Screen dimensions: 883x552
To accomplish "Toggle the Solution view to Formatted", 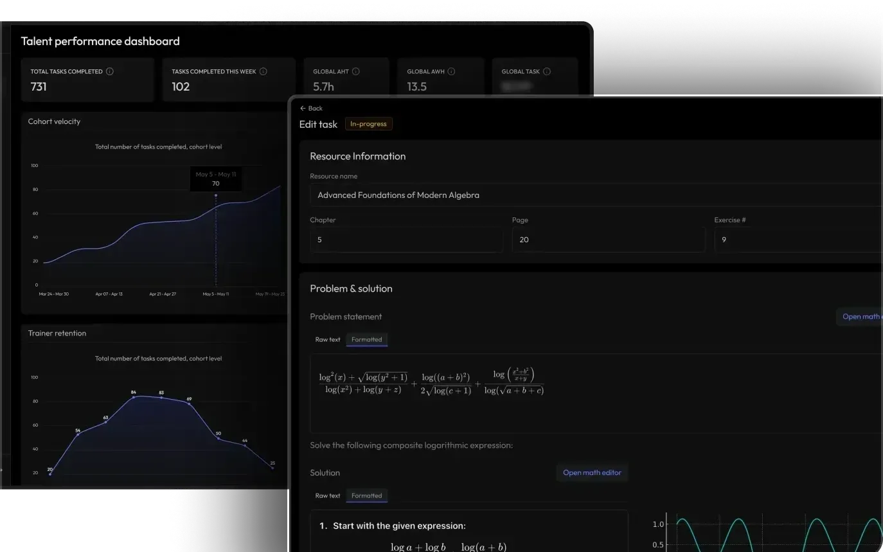I will (366, 495).
